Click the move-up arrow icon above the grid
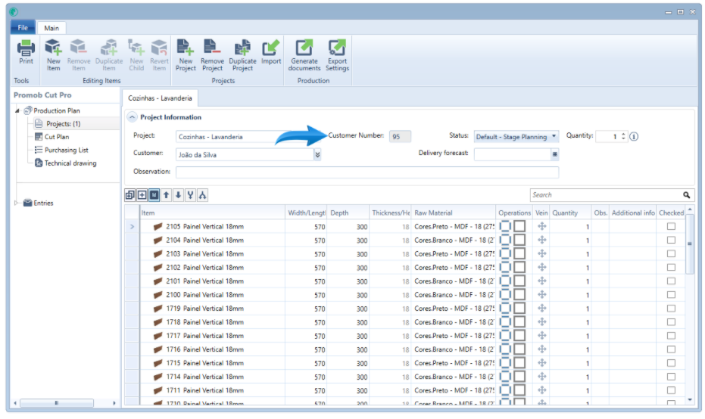Image resolution: width=705 pixels, height=419 pixels. [x=167, y=195]
